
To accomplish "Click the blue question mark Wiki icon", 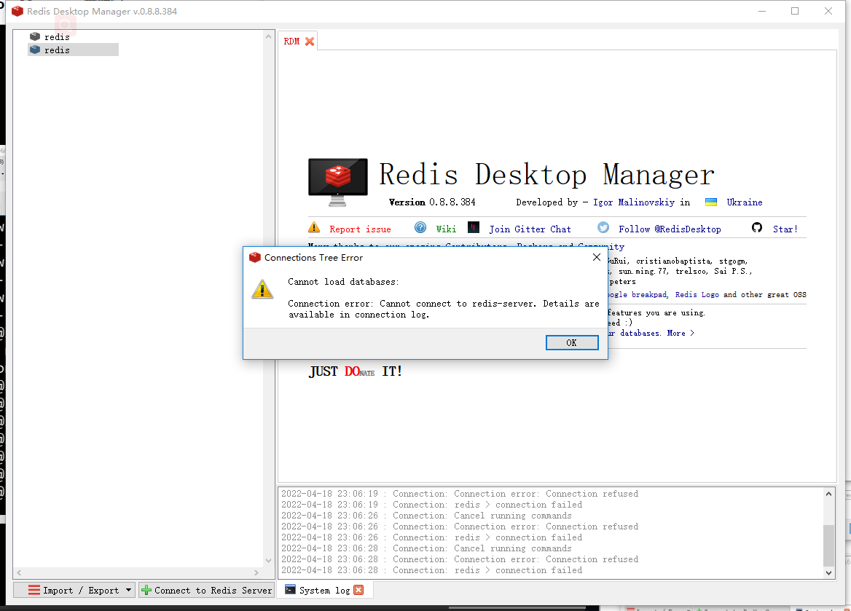I will 420,227.
